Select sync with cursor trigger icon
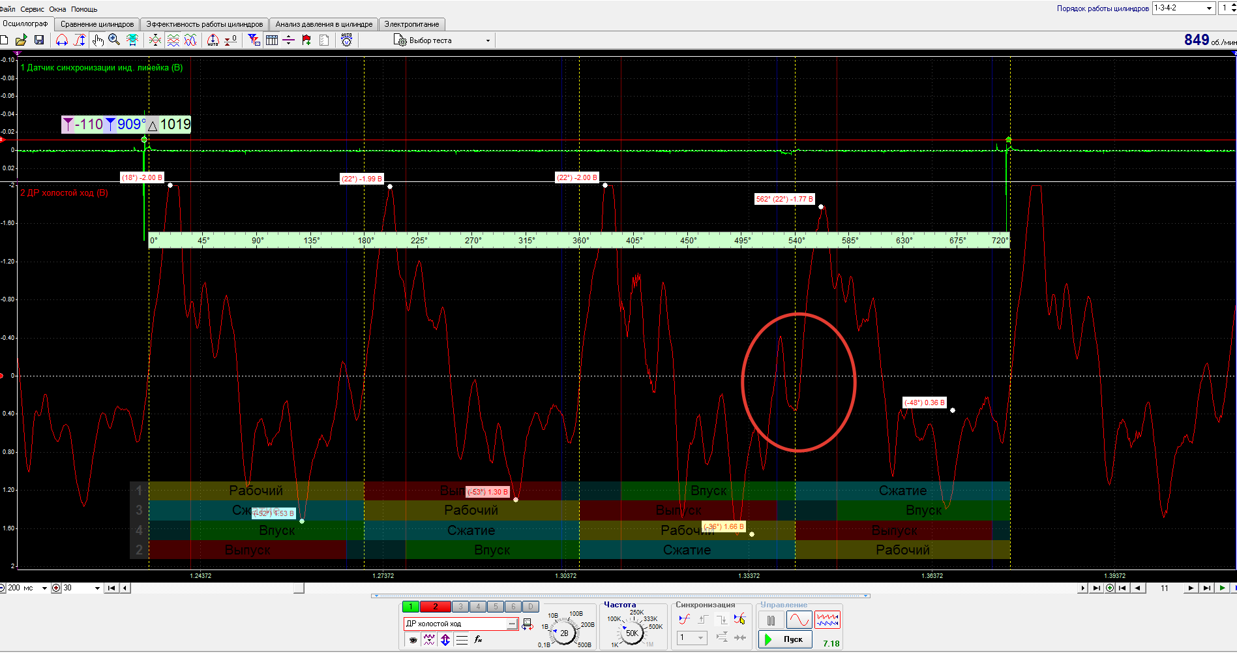 click(x=739, y=619)
